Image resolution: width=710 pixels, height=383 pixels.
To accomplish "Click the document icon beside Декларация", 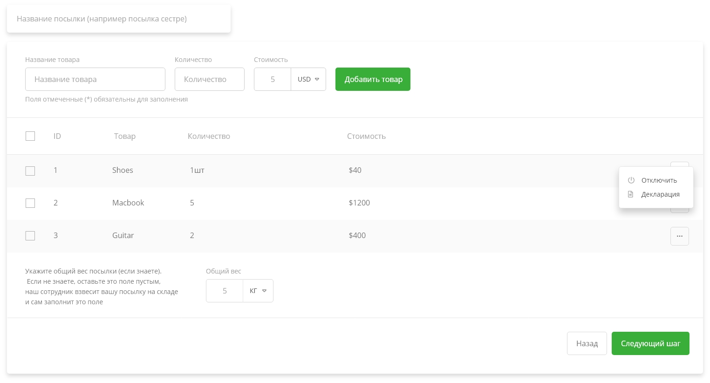I will [x=631, y=194].
